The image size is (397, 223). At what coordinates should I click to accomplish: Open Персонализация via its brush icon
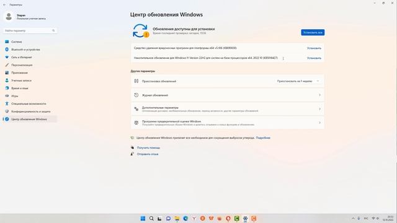[7, 65]
